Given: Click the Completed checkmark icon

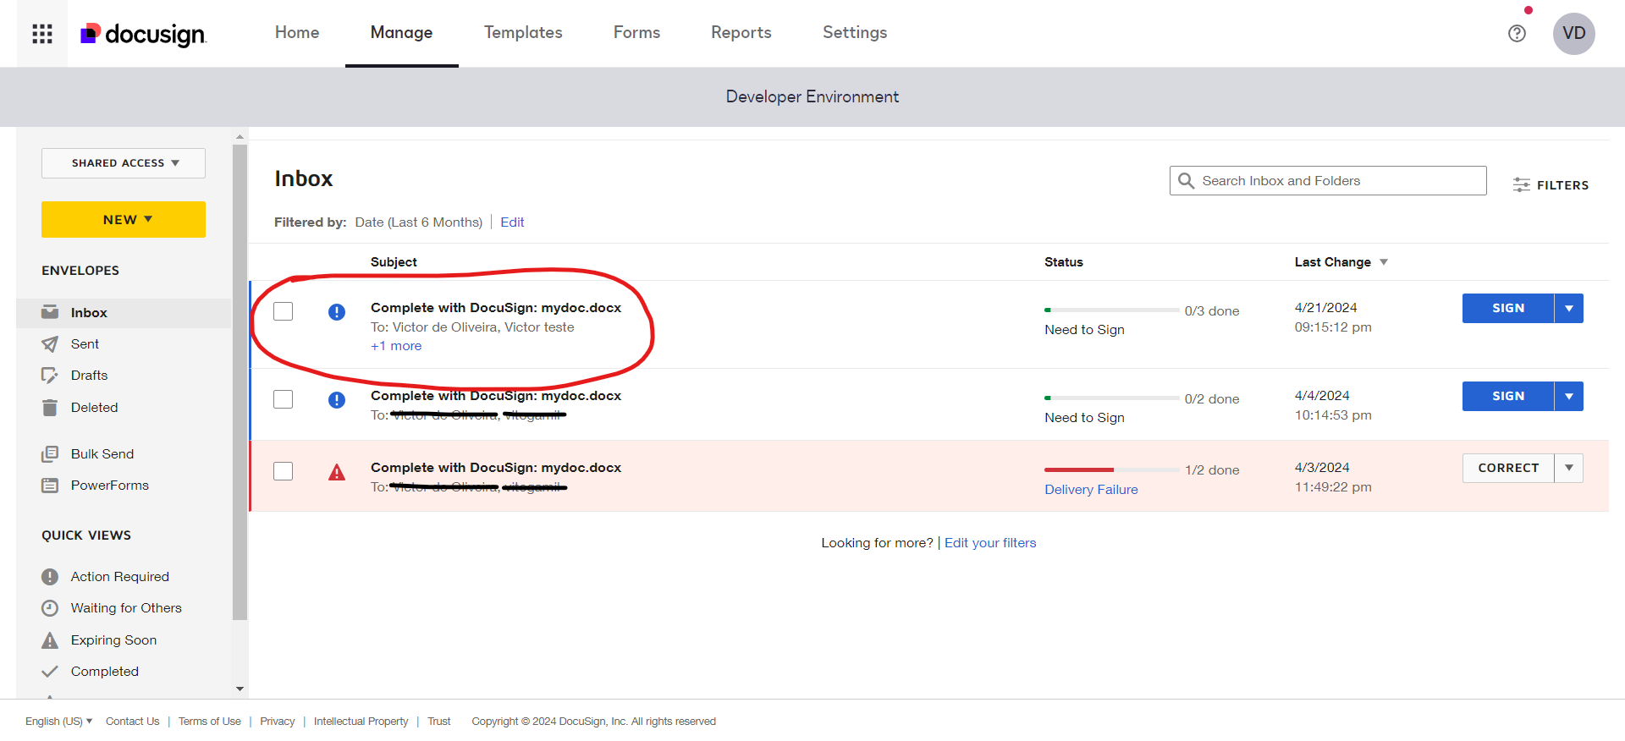Looking at the screenshot, I should click(50, 672).
